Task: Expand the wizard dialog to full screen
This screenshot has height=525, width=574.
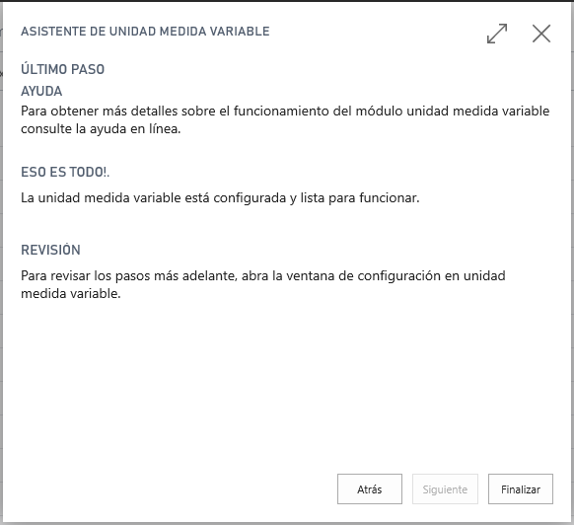Action: 497,34
